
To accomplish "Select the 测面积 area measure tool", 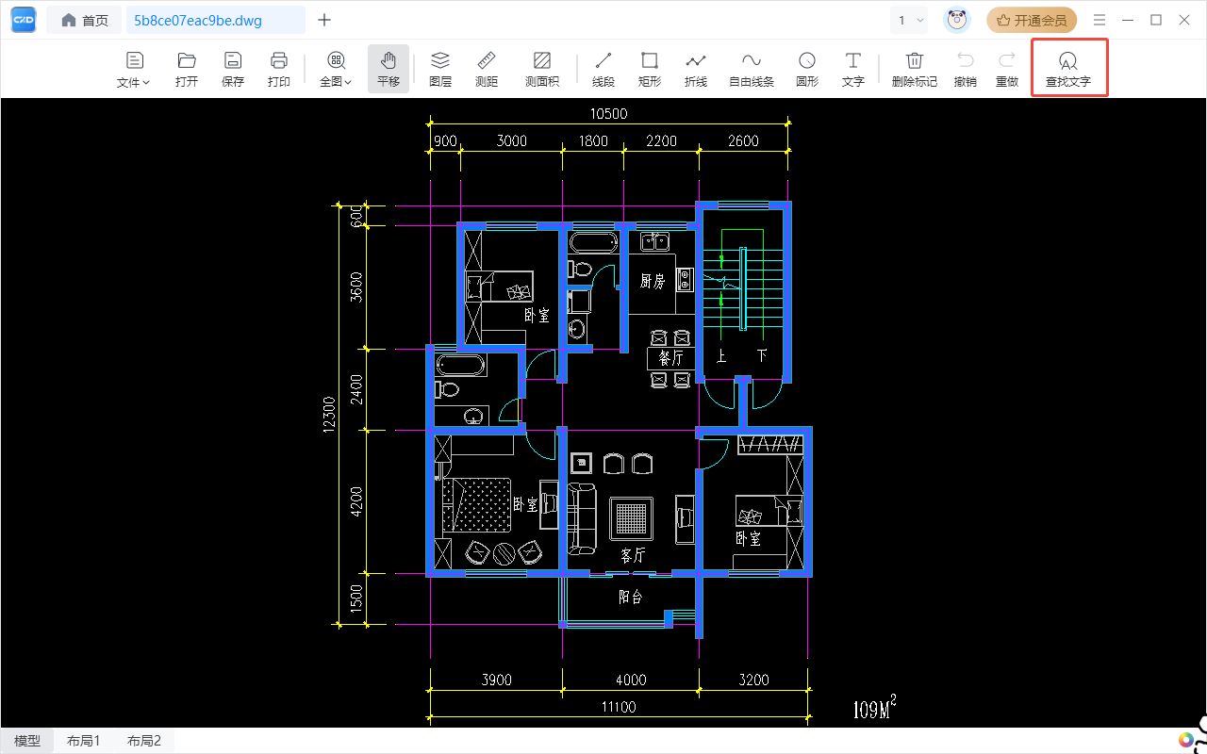I will point(542,70).
